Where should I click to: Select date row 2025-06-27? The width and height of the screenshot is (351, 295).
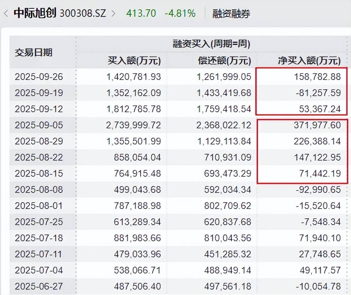tap(39, 286)
